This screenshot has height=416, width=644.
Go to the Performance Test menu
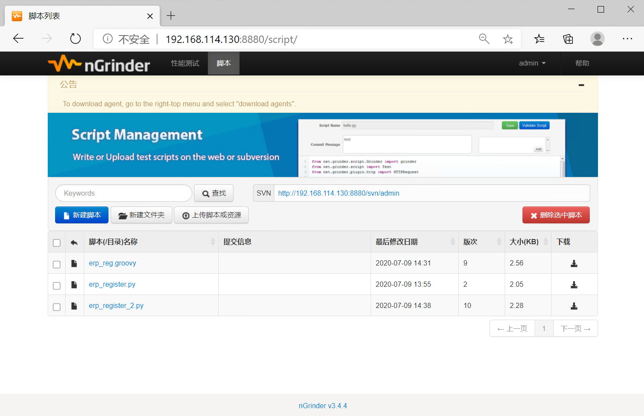(185, 63)
